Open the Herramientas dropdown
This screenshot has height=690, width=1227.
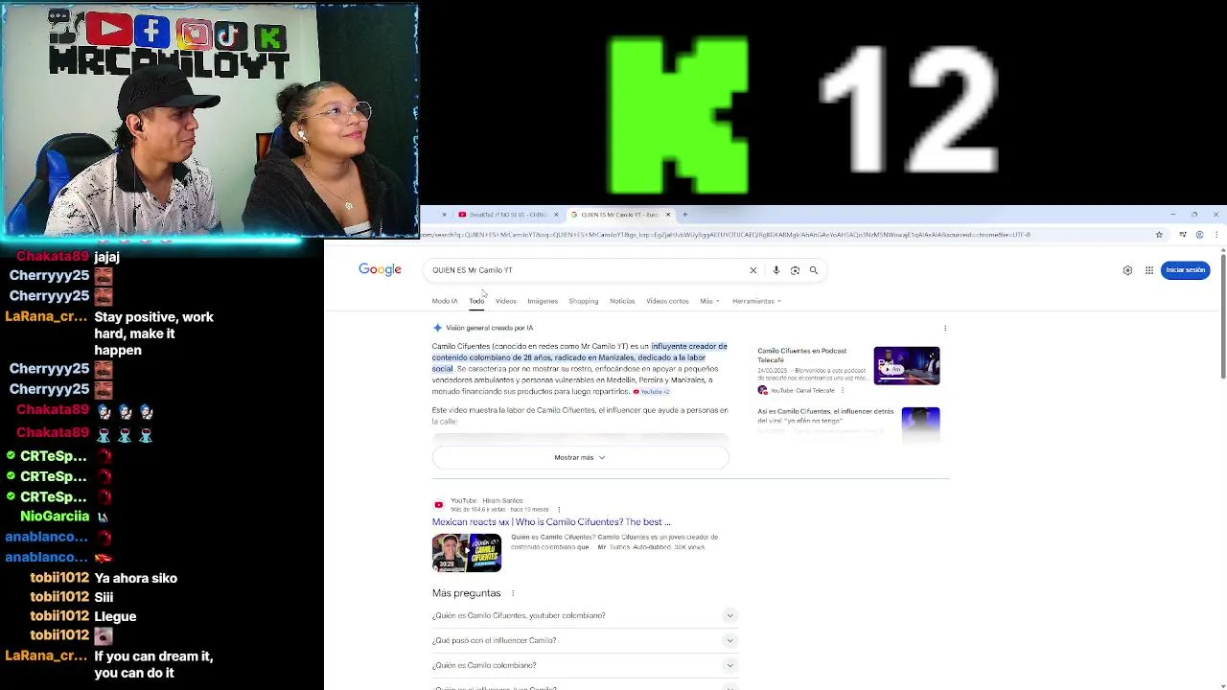[756, 301]
